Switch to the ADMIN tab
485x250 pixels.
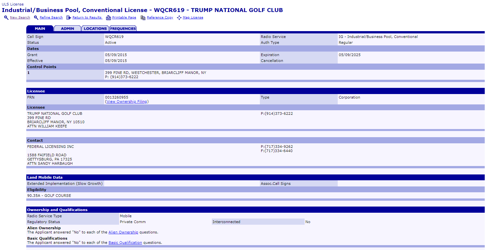point(67,29)
